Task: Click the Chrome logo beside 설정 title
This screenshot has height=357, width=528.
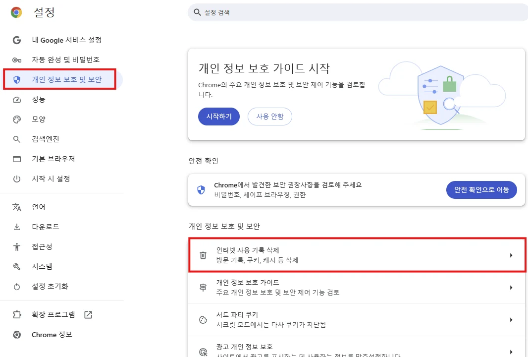Action: [16, 12]
